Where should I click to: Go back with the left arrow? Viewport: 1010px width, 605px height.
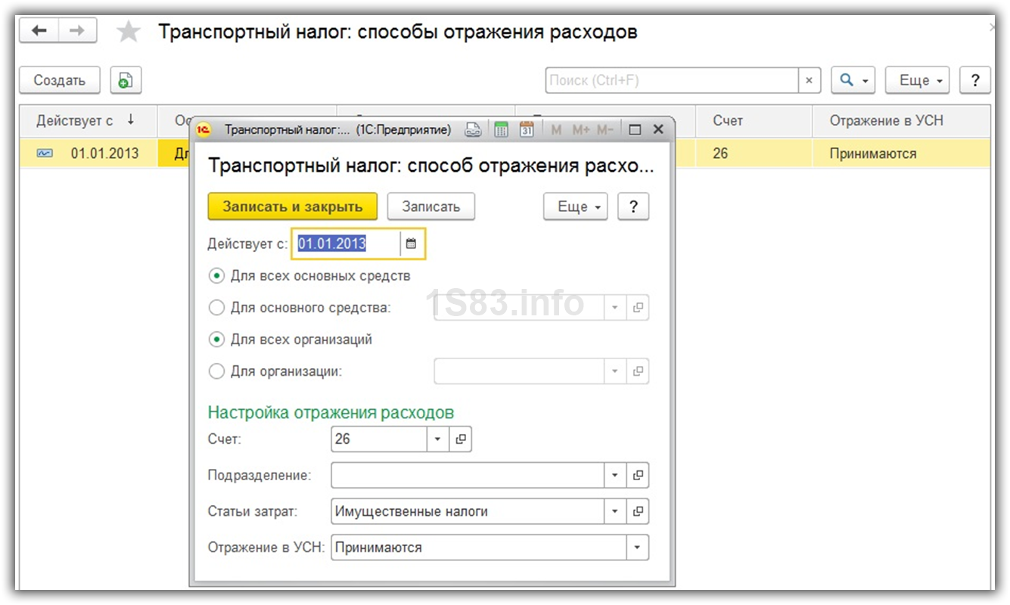click(x=39, y=31)
